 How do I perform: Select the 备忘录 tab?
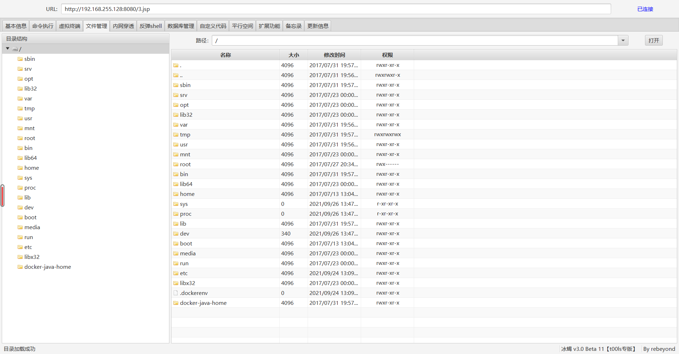[294, 26]
